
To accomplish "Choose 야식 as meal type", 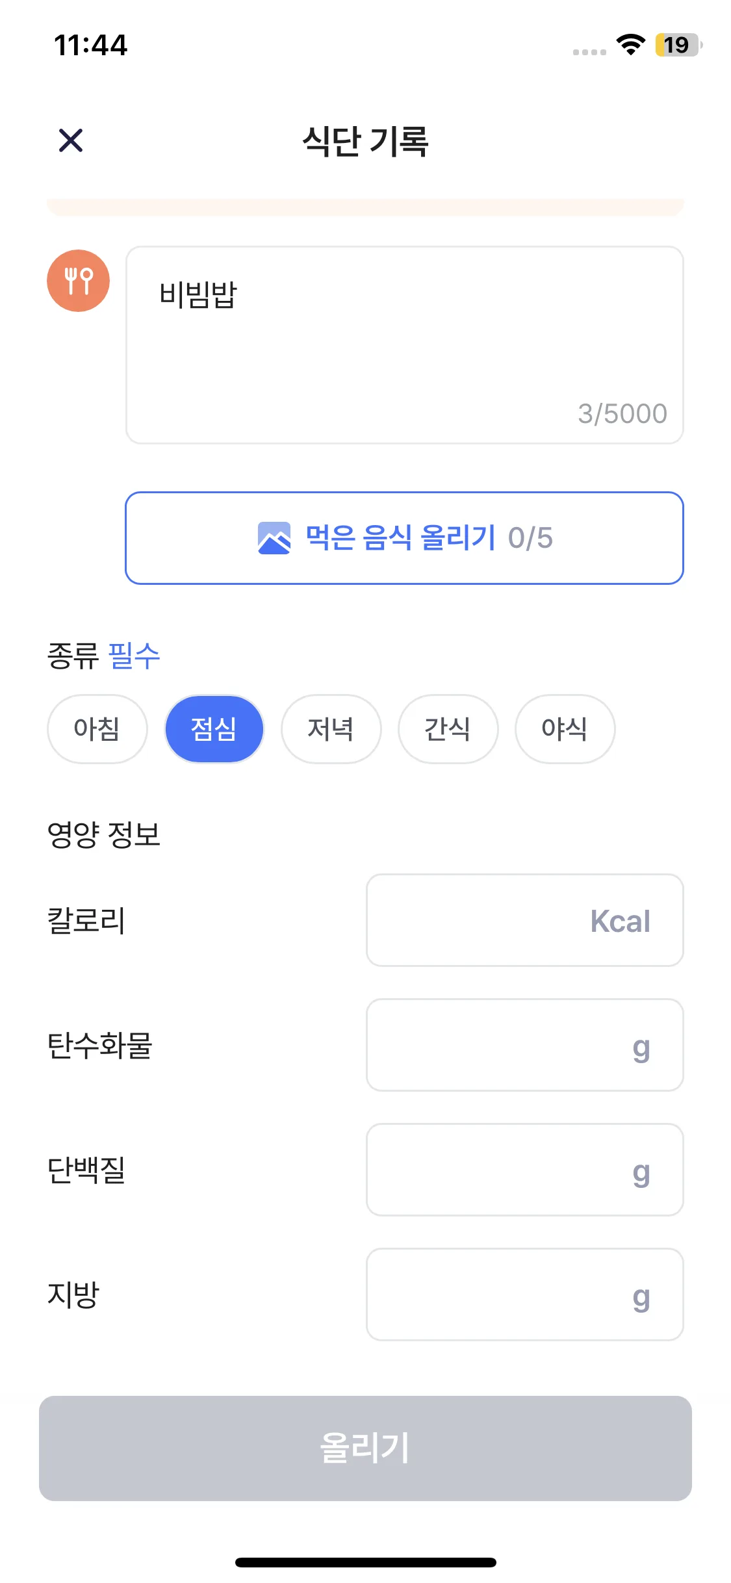I will 565,728.
